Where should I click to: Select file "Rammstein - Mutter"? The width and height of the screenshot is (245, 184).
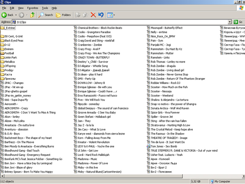162,53
